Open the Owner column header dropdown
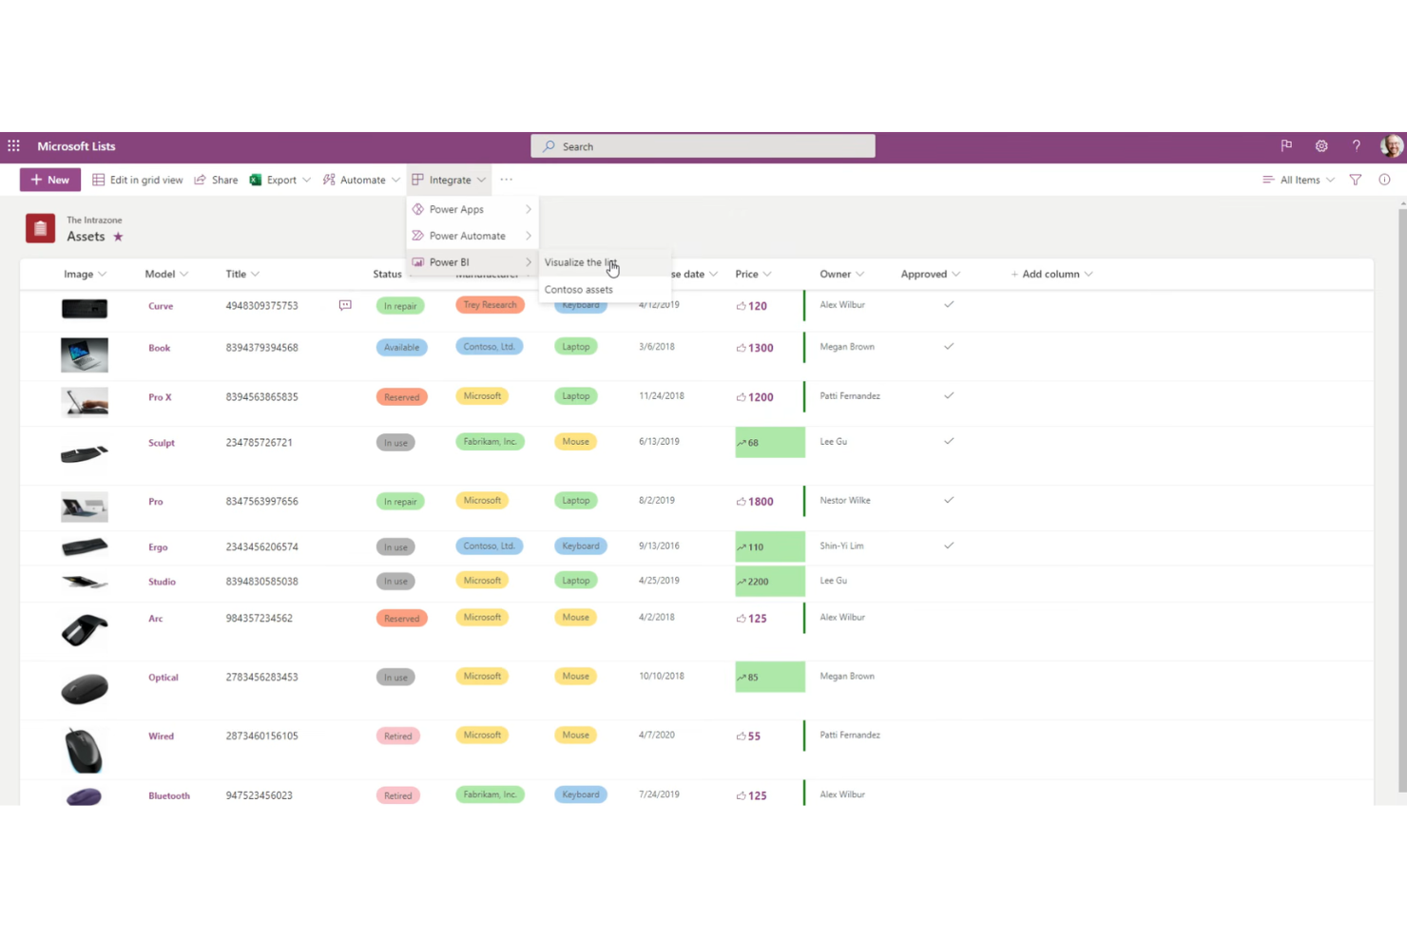This screenshot has width=1407, height=938. click(x=842, y=274)
